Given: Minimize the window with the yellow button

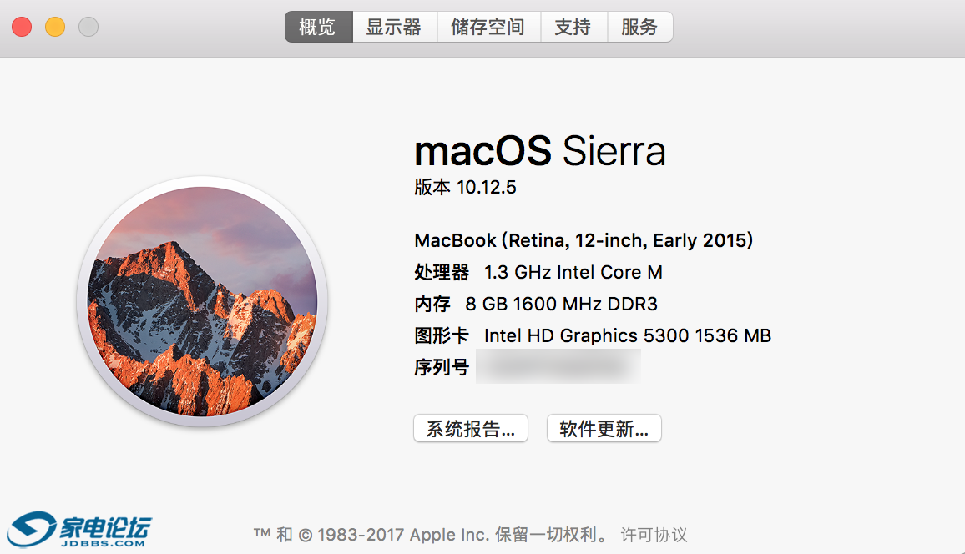Looking at the screenshot, I should pos(55,27).
